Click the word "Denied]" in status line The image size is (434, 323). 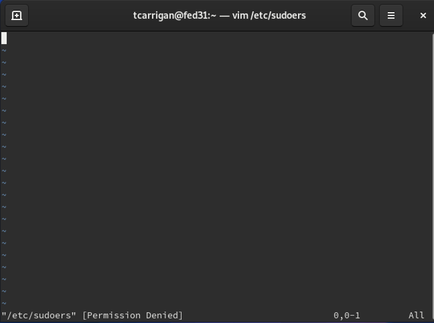tap(164, 315)
